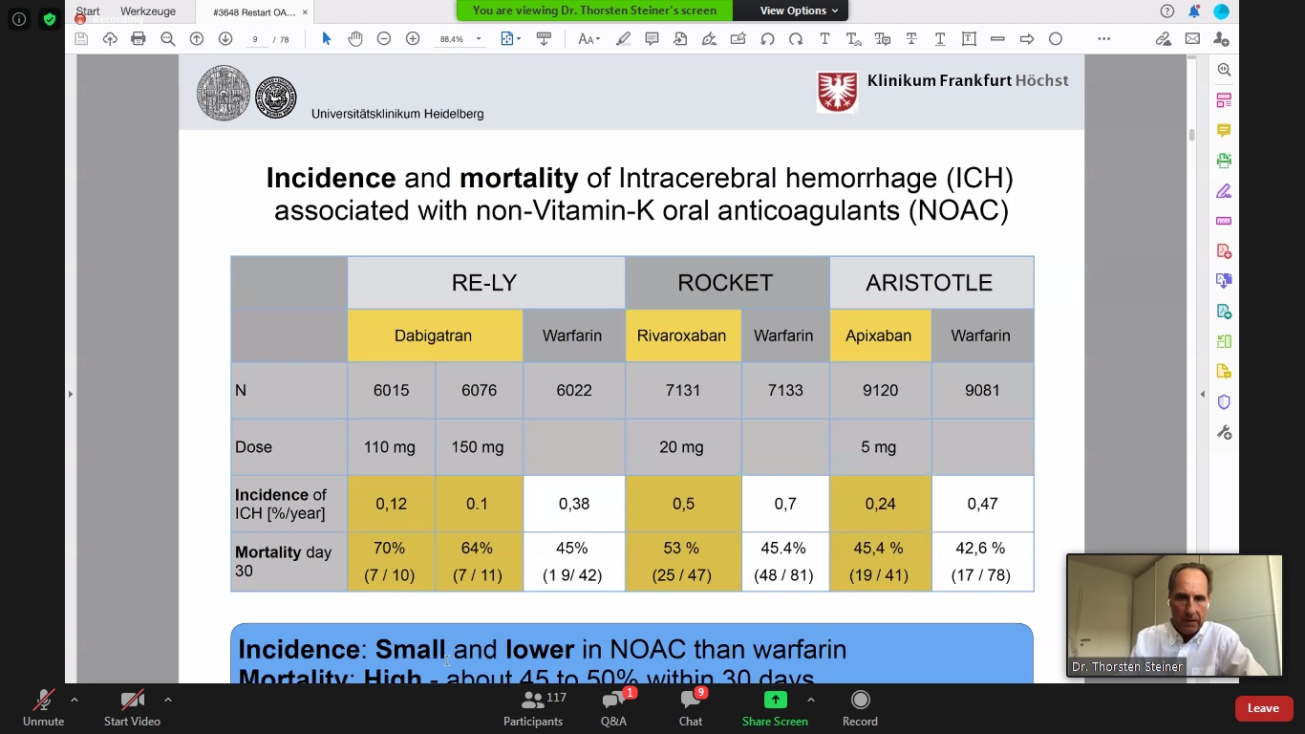Click the vertical scrollbar of the PDF

1191,134
